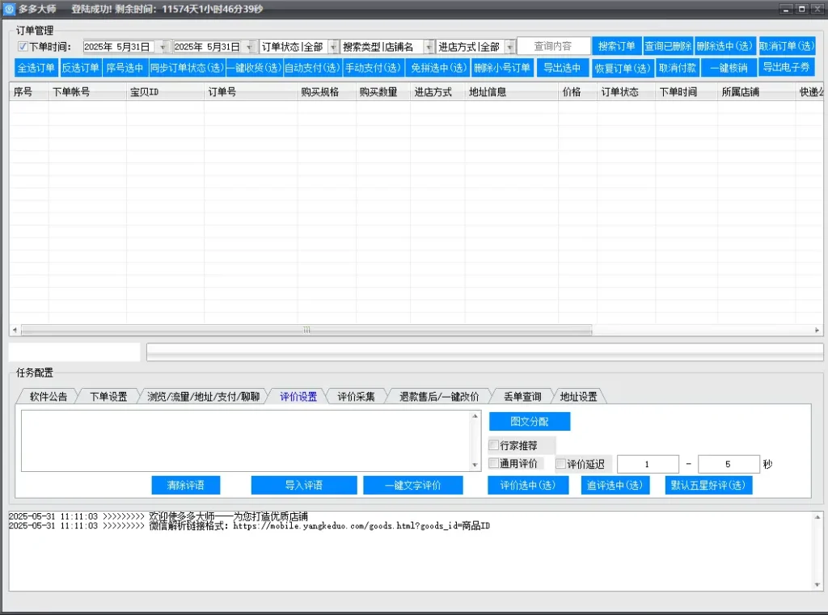Click the minimum delay field showing 1
This screenshot has width=828, height=615.
[x=648, y=464]
